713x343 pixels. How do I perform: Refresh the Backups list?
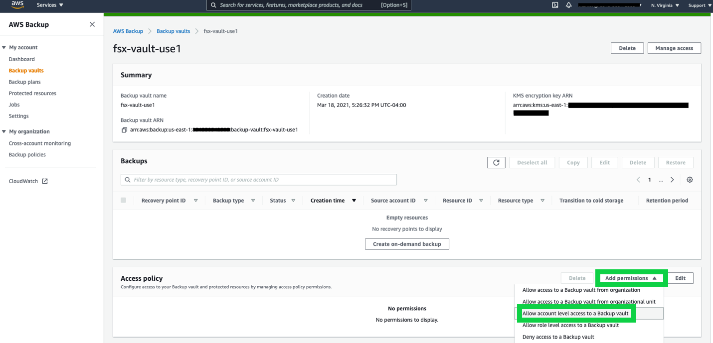tap(496, 162)
